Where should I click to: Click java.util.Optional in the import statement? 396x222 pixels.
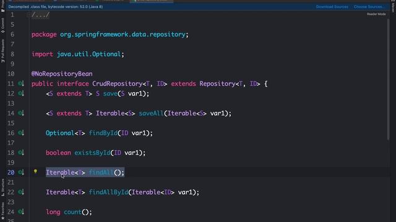(x=88, y=54)
